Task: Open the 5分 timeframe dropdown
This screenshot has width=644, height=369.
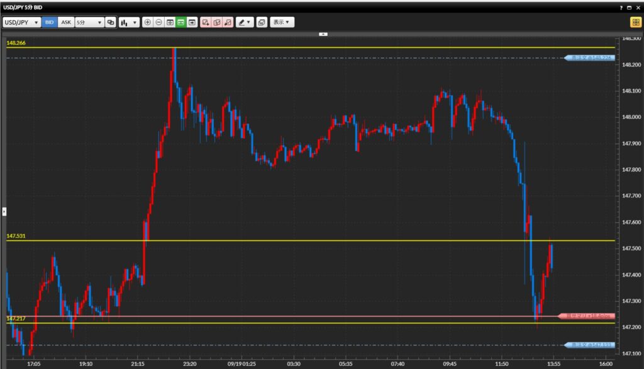Action: 89,22
